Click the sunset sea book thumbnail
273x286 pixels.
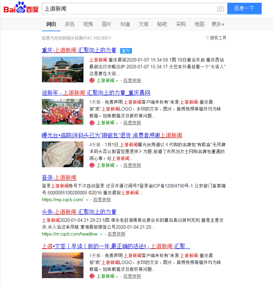pos(62,265)
